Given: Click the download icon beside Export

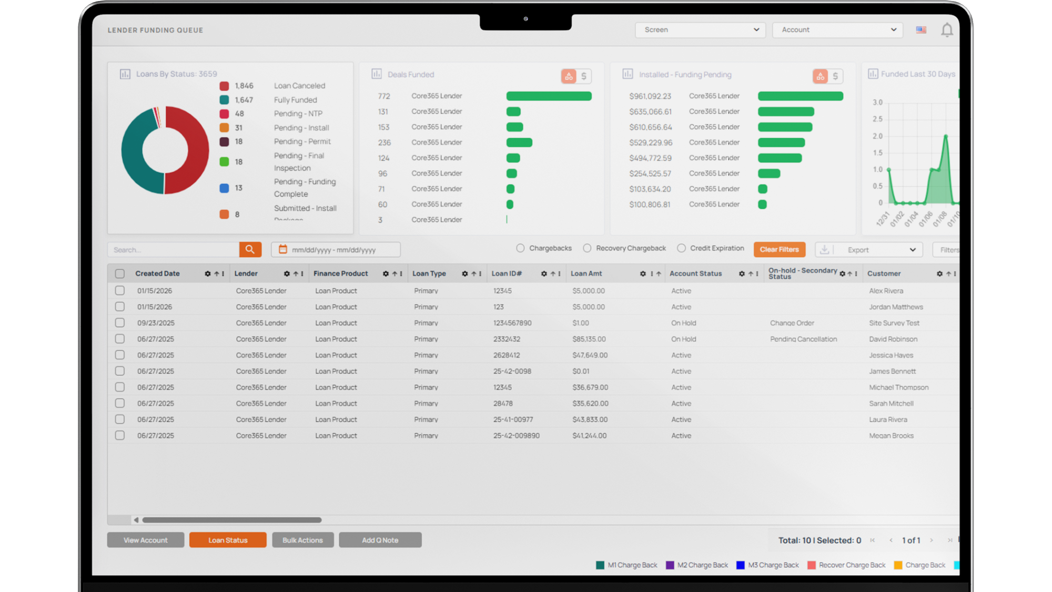Looking at the screenshot, I should [824, 250].
